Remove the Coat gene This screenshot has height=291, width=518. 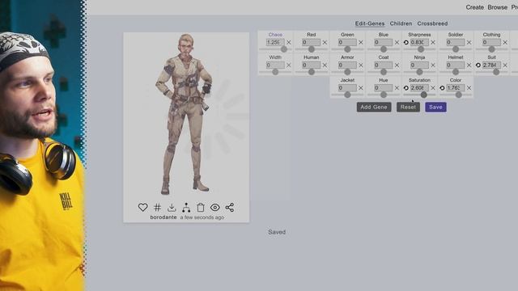click(x=397, y=65)
